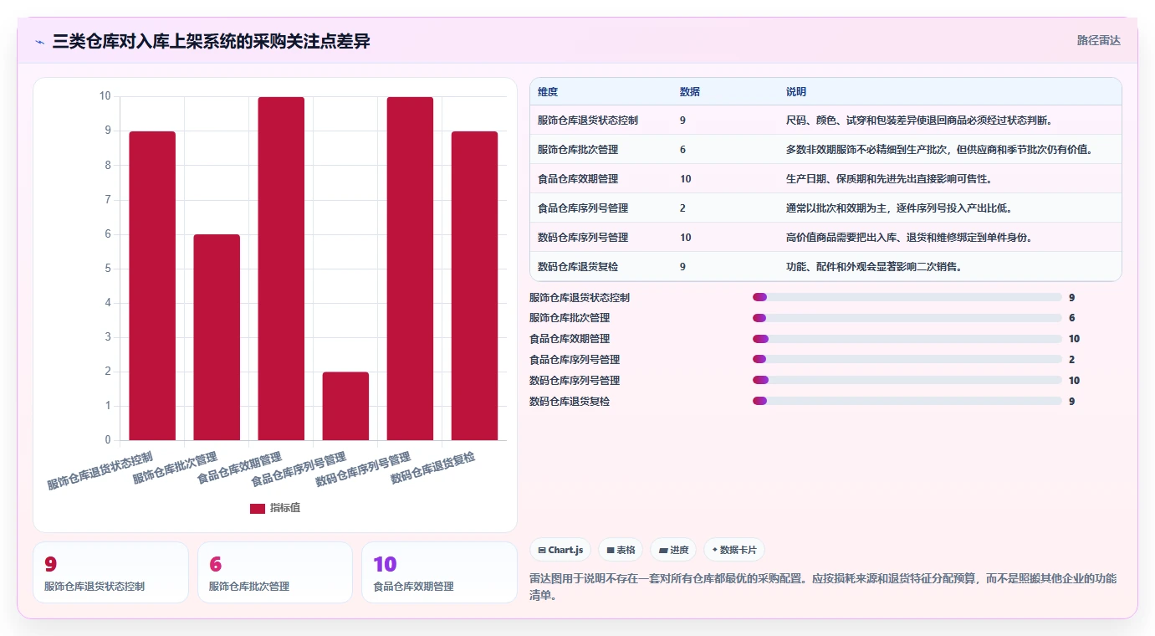Click the chart bar for 食品仓库效期管理
The height and width of the screenshot is (636, 1155).
coord(281,269)
